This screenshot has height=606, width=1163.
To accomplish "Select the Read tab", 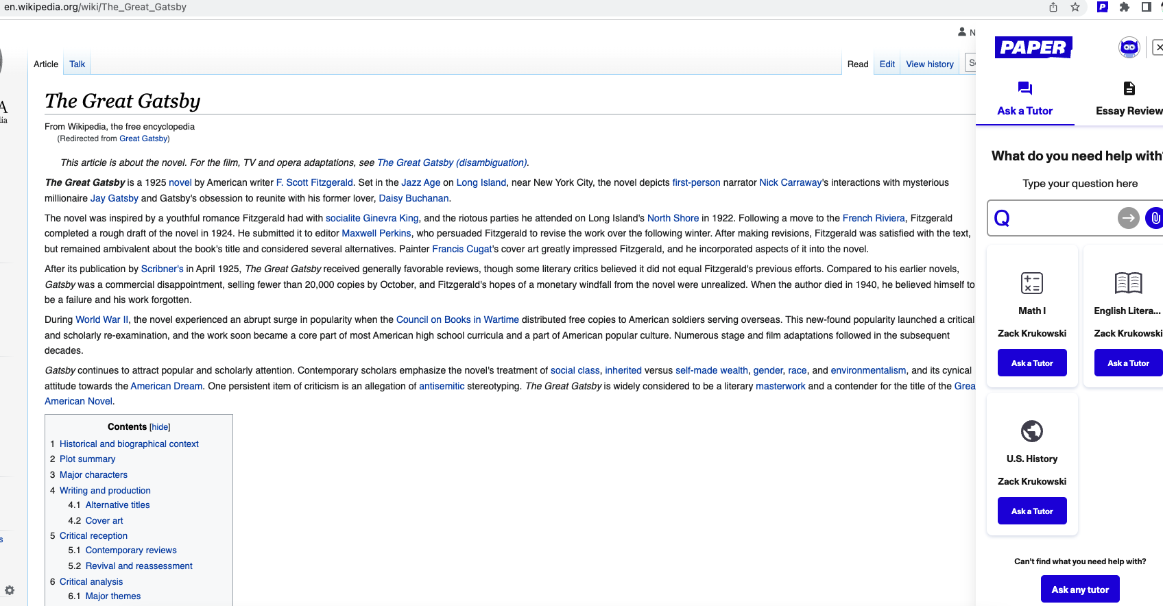I will pos(858,64).
